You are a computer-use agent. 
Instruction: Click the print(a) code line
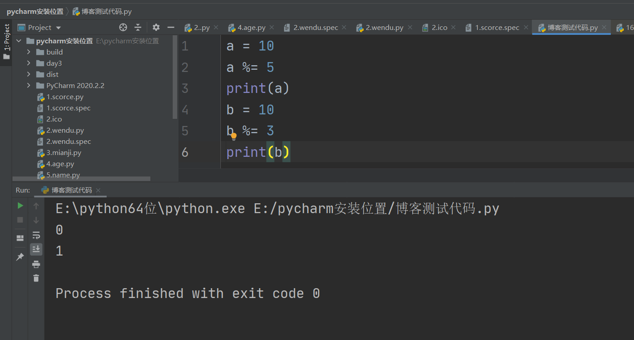tap(258, 88)
